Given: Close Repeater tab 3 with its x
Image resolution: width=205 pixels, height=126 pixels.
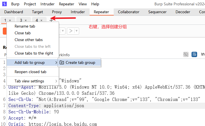Looking at the screenshot, I should click(26, 21).
